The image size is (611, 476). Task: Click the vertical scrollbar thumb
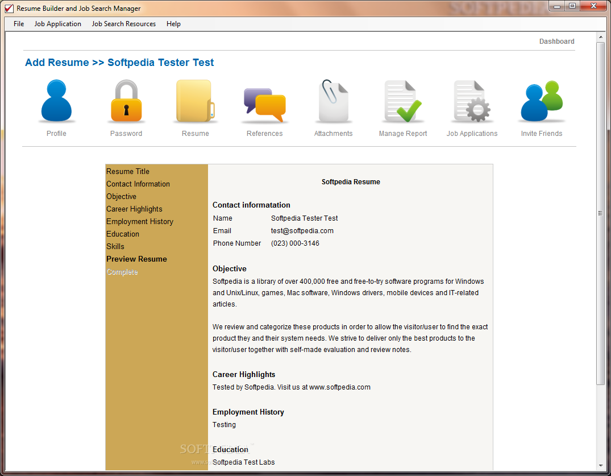[600, 213]
